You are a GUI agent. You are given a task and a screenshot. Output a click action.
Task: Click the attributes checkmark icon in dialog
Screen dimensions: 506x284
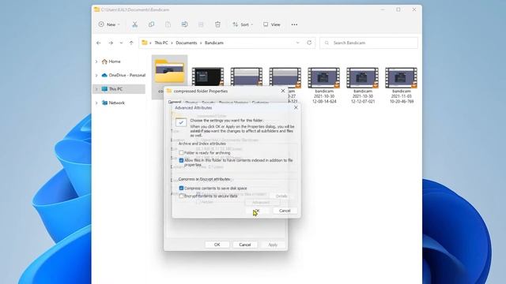(181, 122)
